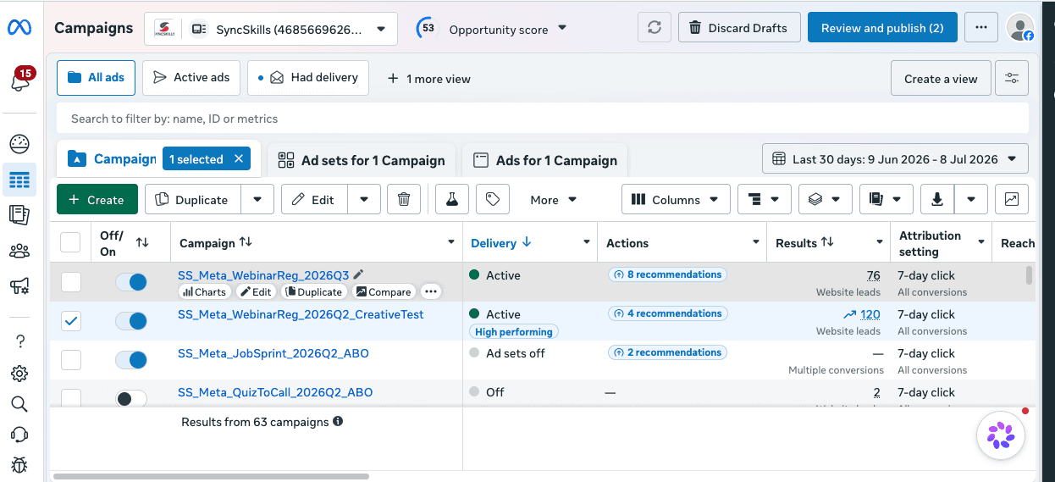Open the Ad sets for 1 Campaign tab
This screenshot has height=482, width=1055.
click(x=362, y=160)
